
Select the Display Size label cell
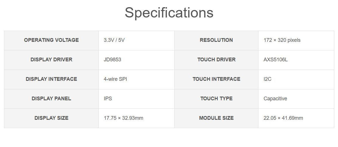(51, 118)
